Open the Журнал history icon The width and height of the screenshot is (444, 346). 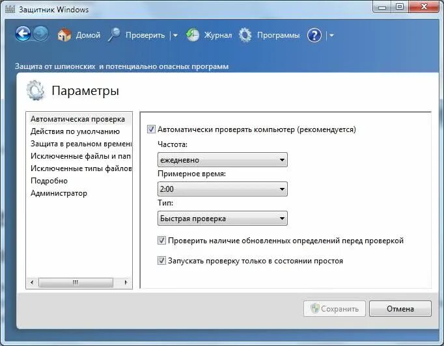coord(193,35)
